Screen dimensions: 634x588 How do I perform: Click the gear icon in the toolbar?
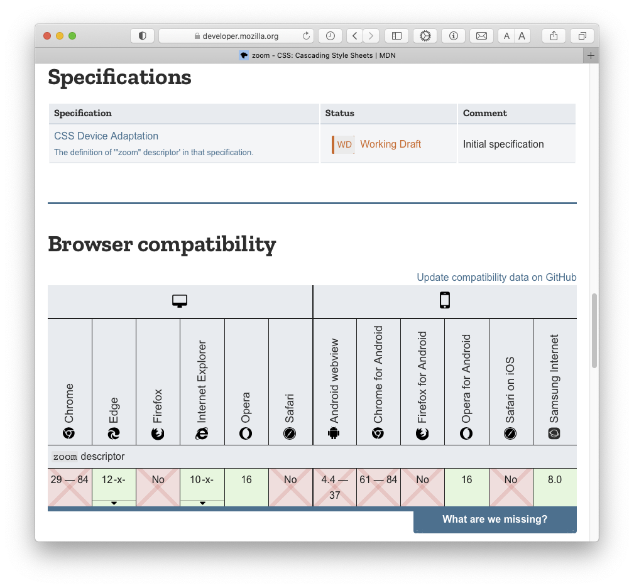pos(425,36)
